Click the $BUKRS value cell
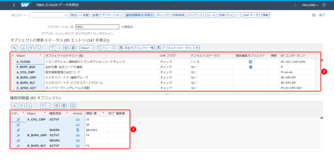The width and height of the screenshot is (334, 160). pyautogui.click(x=96, y=130)
